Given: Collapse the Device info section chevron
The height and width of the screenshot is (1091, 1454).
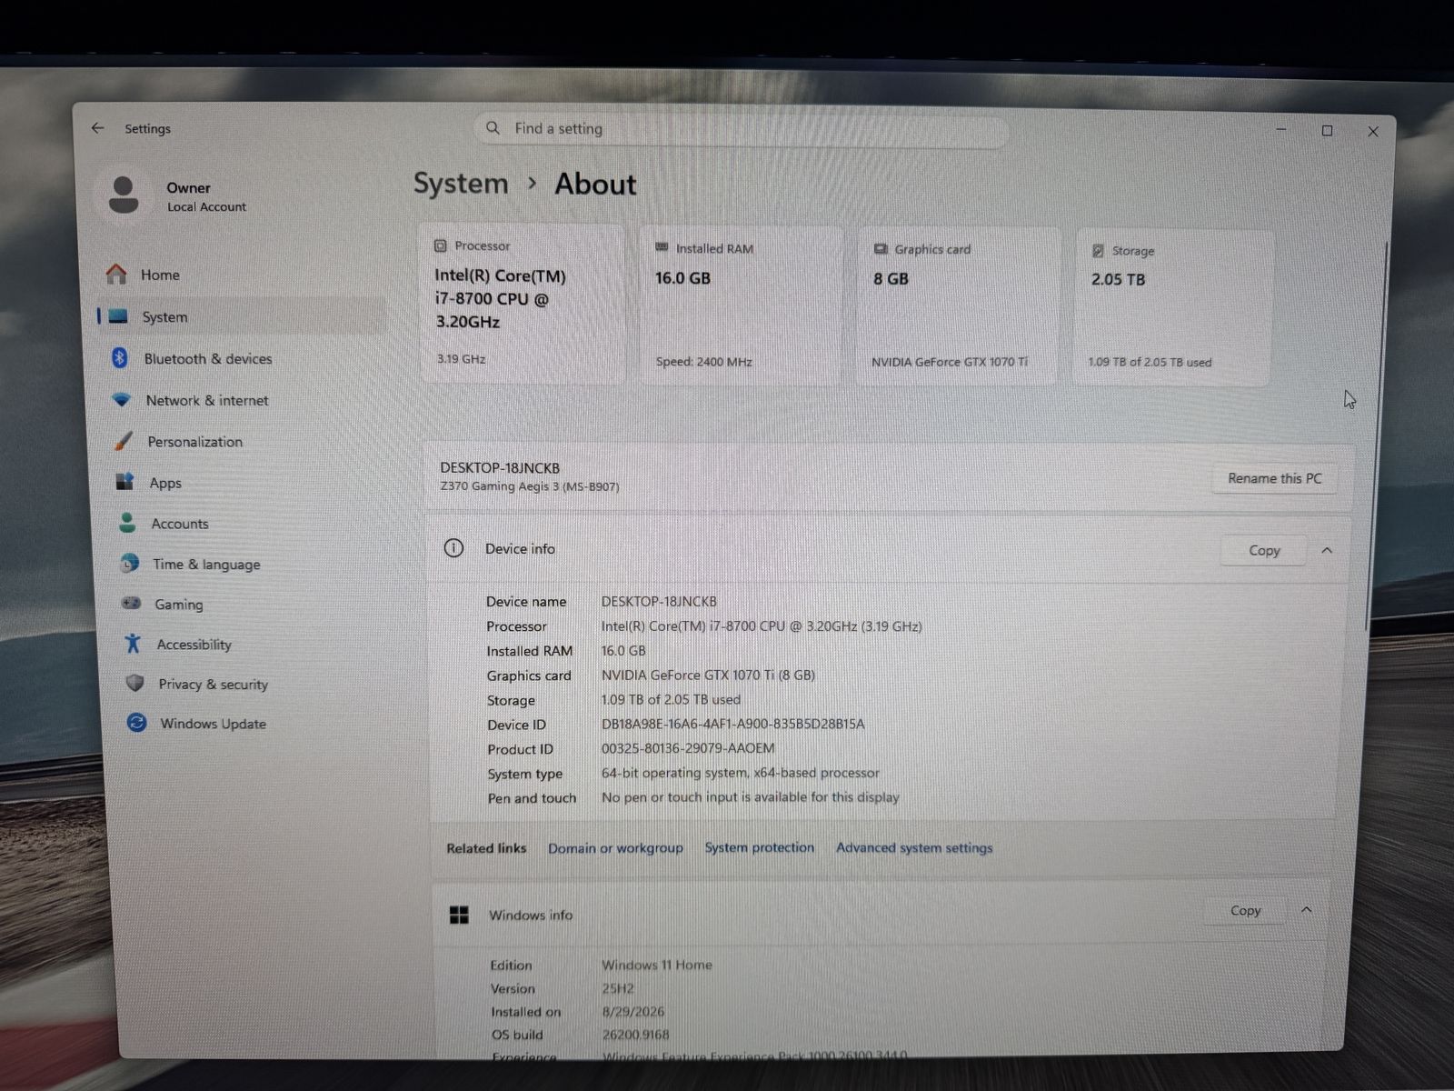Looking at the screenshot, I should (1327, 550).
